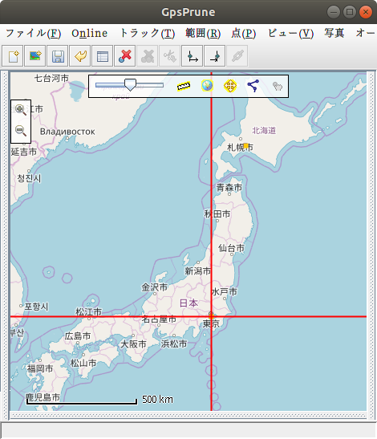The image size is (377, 439).
Task: Open the 点(P) menu
Action: click(244, 34)
